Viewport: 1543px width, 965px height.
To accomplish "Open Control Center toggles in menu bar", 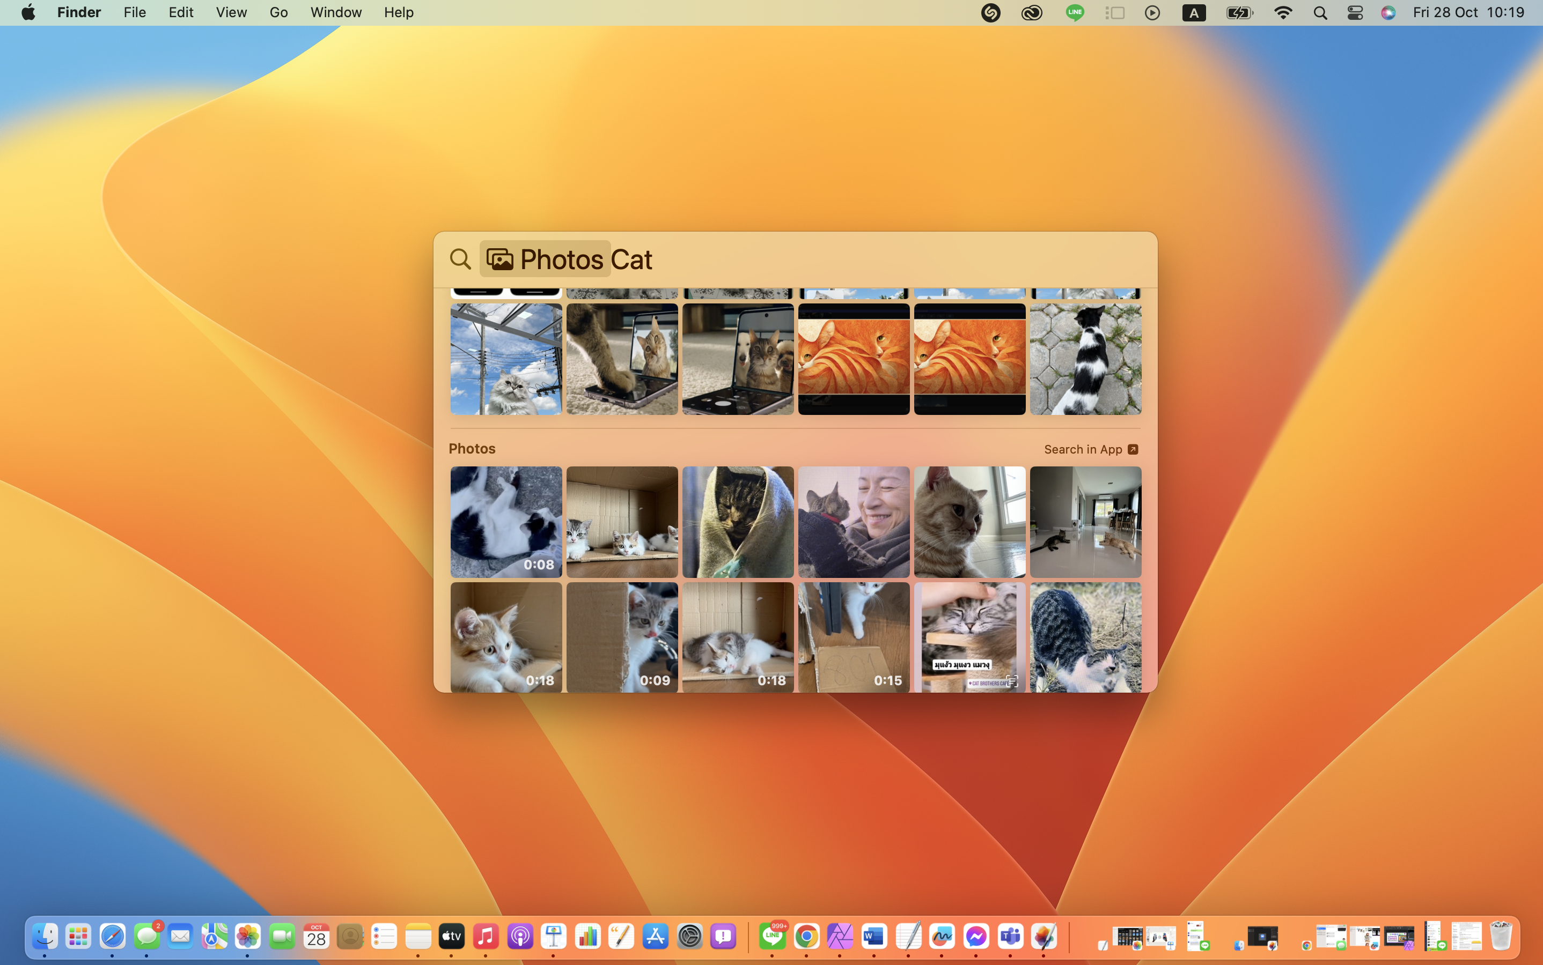I will pos(1355,13).
